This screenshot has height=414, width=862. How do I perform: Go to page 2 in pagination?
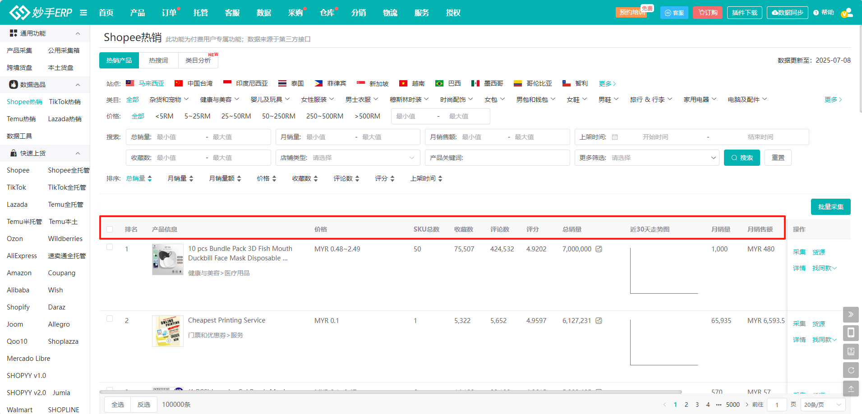(686, 405)
